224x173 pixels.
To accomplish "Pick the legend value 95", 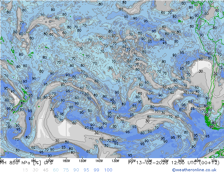I will coord(86,170).
